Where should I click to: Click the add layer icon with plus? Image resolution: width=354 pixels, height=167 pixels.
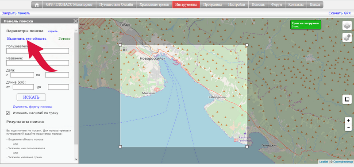click(x=347, y=37)
